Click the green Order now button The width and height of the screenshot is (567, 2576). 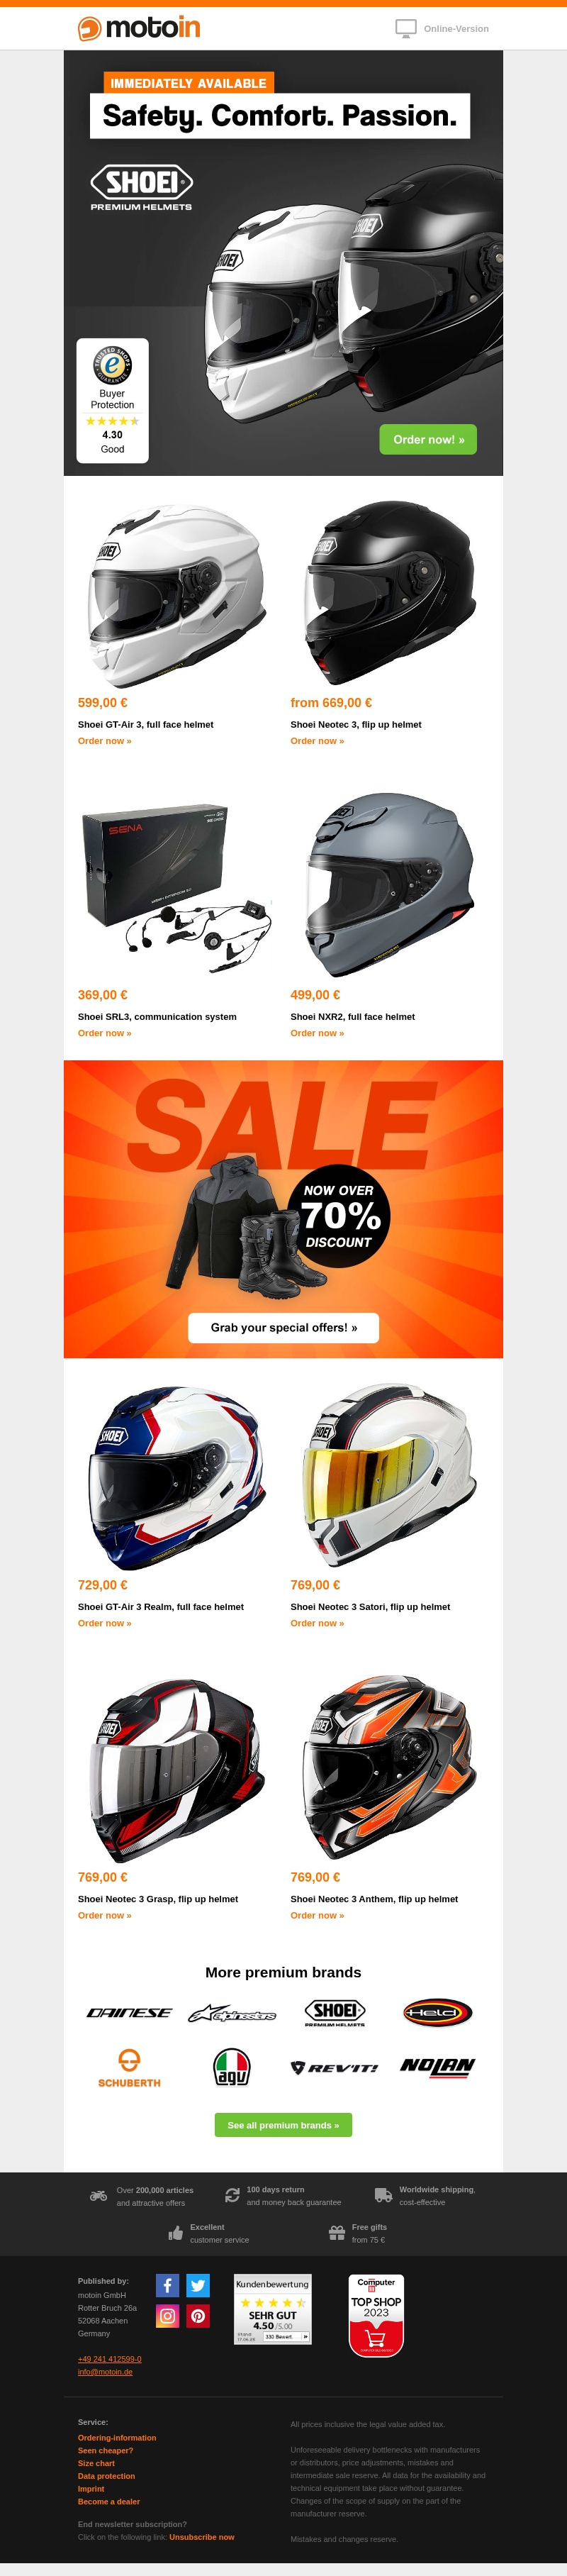point(428,439)
